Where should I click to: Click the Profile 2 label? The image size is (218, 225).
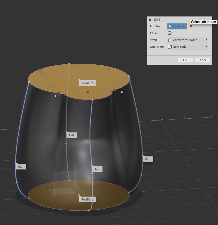pyautogui.click(x=88, y=83)
